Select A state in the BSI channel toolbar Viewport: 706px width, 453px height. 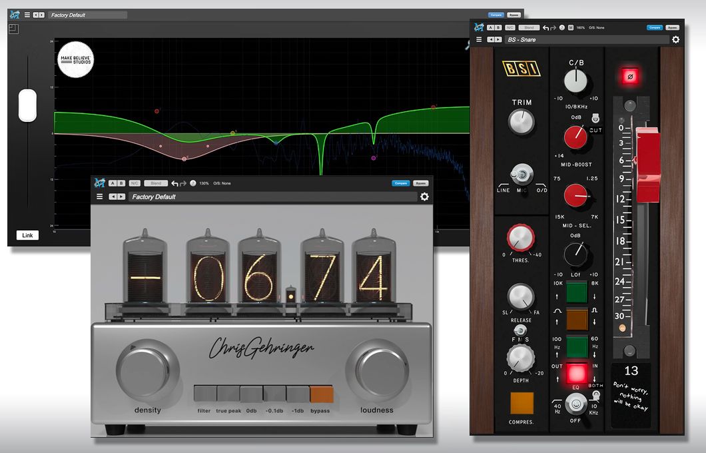click(x=491, y=27)
